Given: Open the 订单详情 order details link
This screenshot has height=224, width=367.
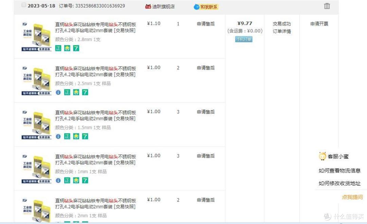Looking at the screenshot, I should click(282, 31).
